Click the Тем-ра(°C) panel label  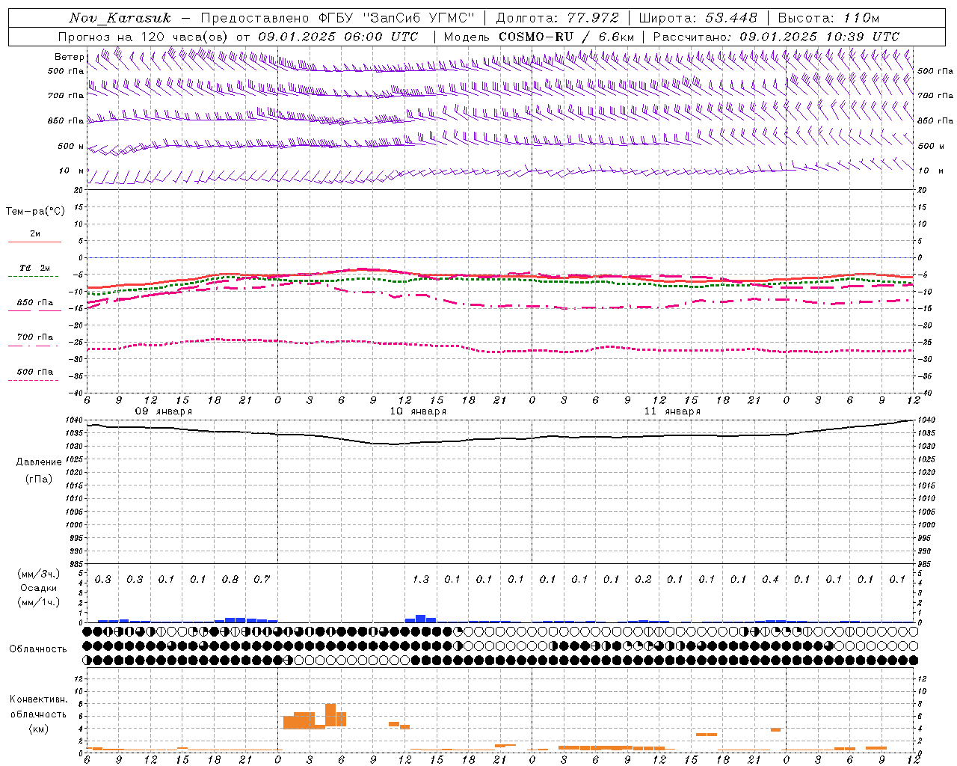coord(35,212)
